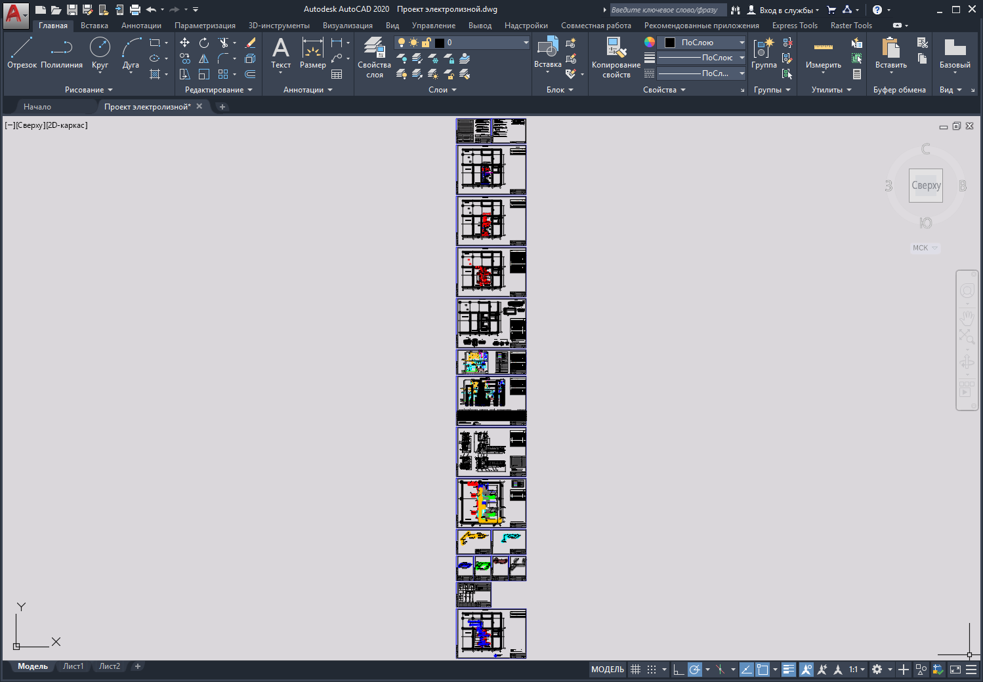Image resolution: width=983 pixels, height=682 pixels.
Task: Toggle grid display in status bar
Action: click(635, 670)
